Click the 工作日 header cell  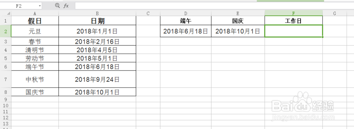[x=293, y=21]
